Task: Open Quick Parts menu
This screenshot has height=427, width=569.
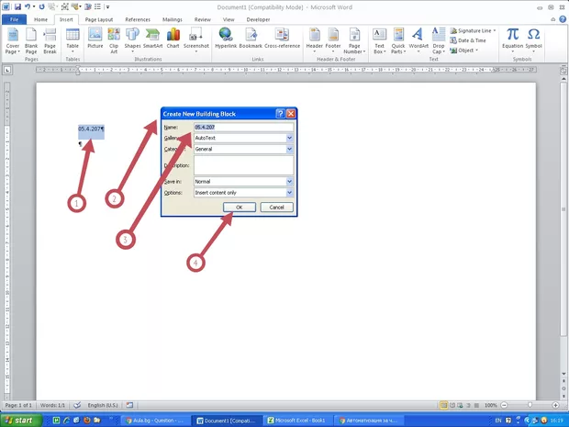Action: (x=398, y=40)
